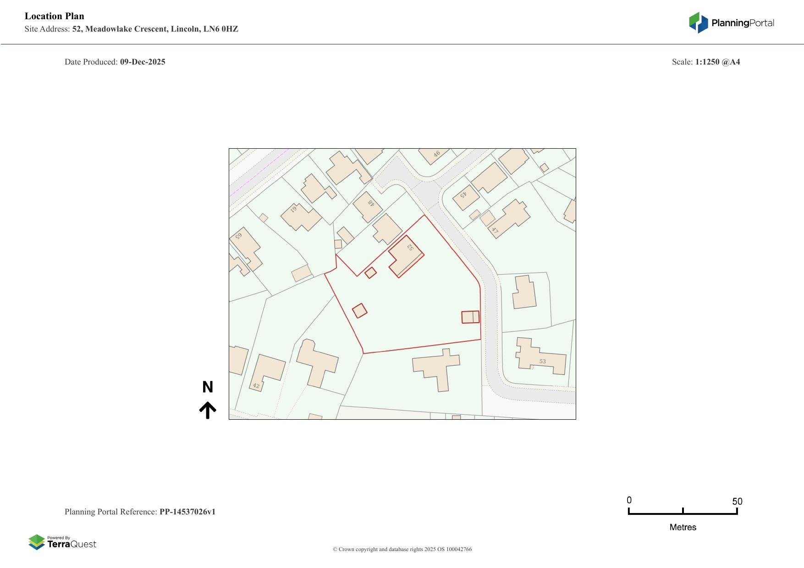The height and width of the screenshot is (568, 804).
Task: Click the black north arrow symbol
Action: (208, 410)
